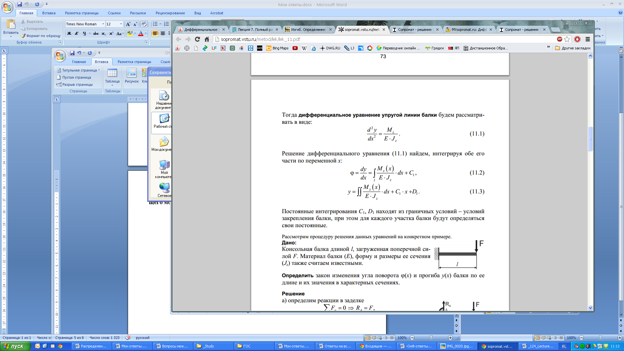Click Разрыв страницы in the second Word window
624x351 pixels.
point(75,84)
